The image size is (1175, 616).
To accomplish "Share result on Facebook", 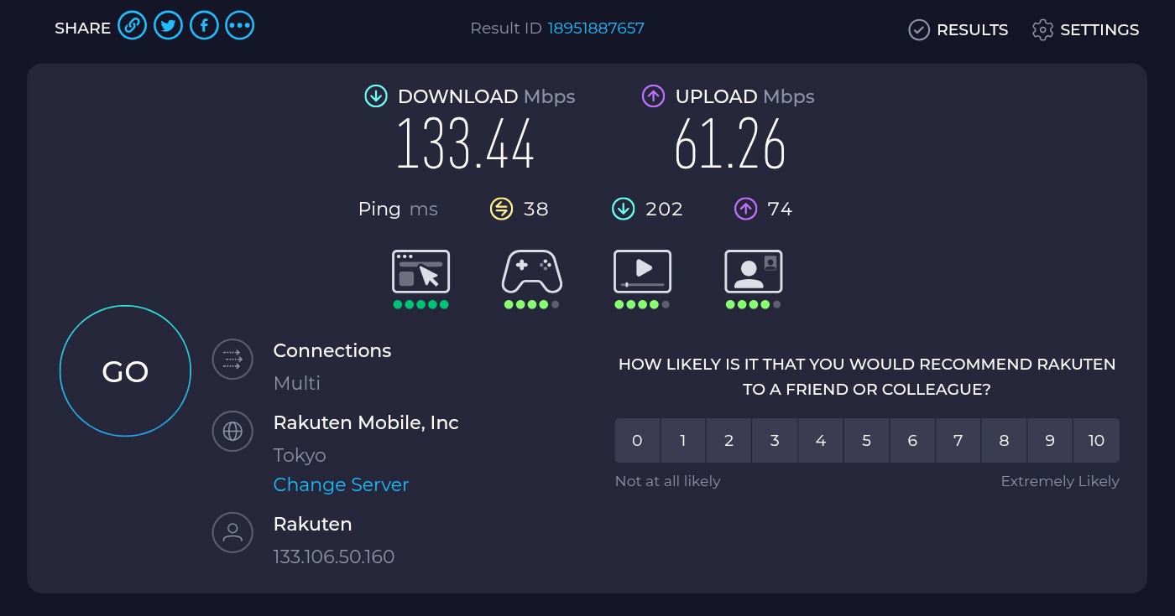I will coord(204,26).
